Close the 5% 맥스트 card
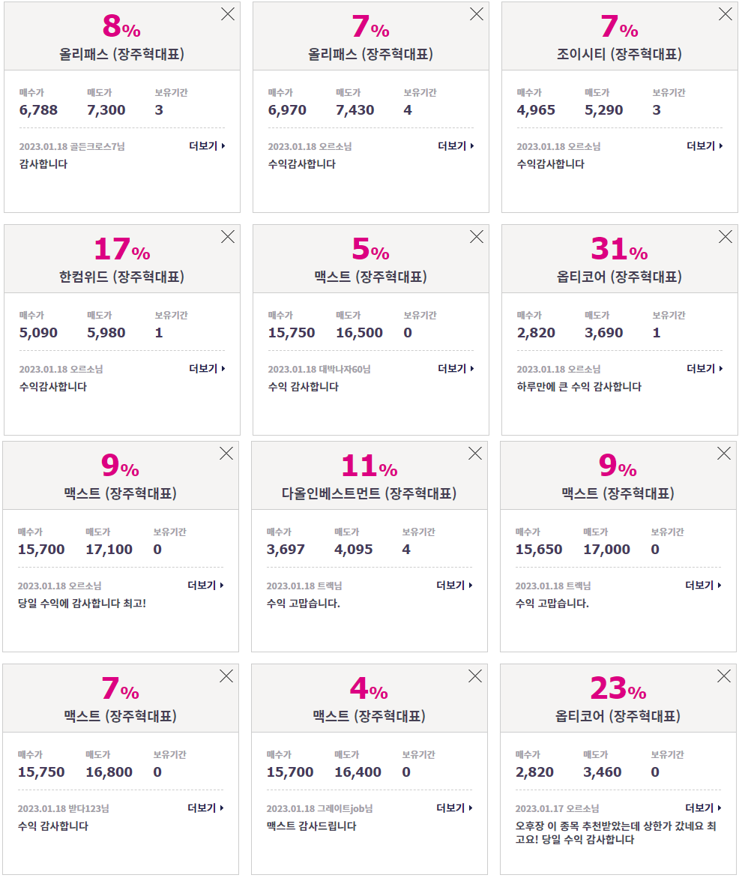The width and height of the screenshot is (739, 878). tap(477, 237)
